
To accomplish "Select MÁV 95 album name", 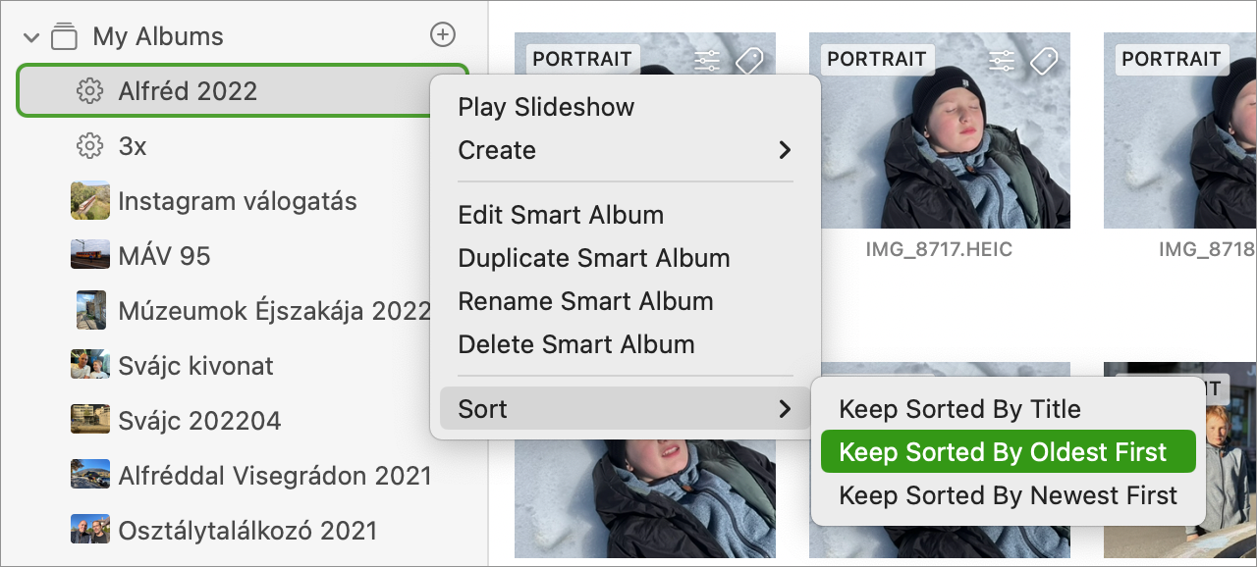I will [165, 256].
